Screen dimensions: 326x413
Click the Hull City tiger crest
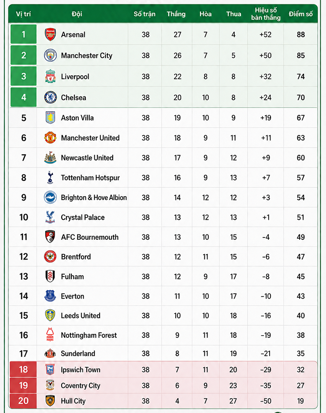pyautogui.click(x=50, y=401)
